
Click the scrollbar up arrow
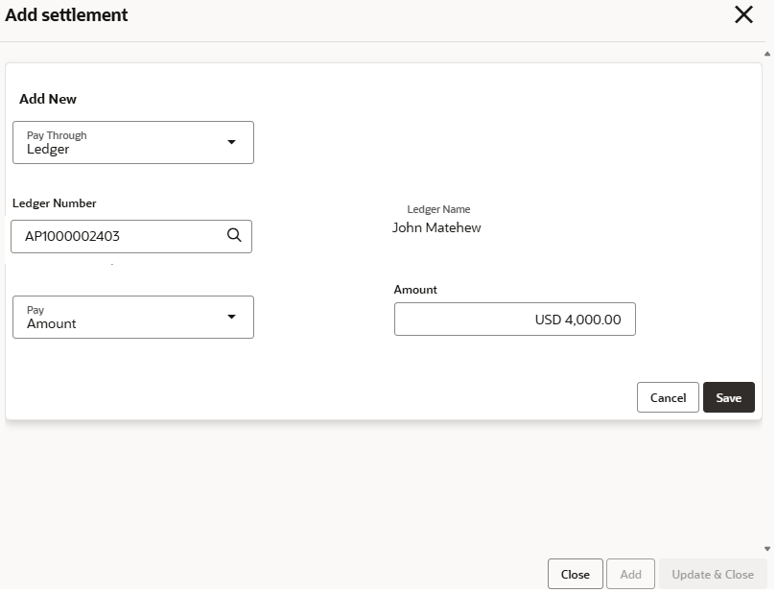767,54
